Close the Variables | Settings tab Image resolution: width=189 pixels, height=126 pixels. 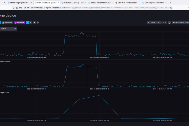[85, 3]
